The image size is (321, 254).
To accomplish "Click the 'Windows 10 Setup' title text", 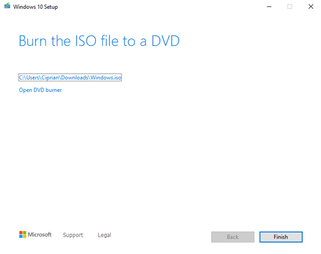I will point(36,7).
